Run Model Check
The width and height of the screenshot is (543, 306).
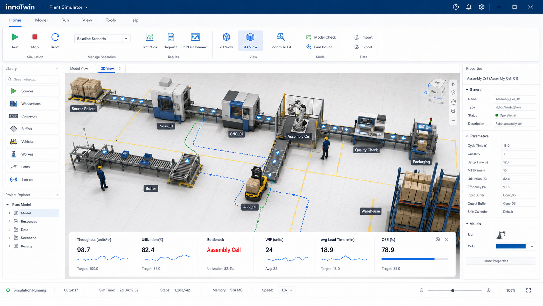pyautogui.click(x=321, y=37)
